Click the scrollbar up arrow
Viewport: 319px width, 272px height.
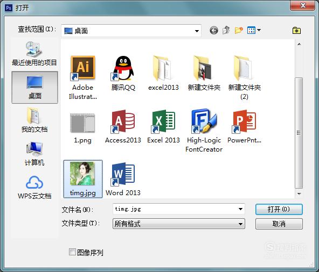[299, 44]
